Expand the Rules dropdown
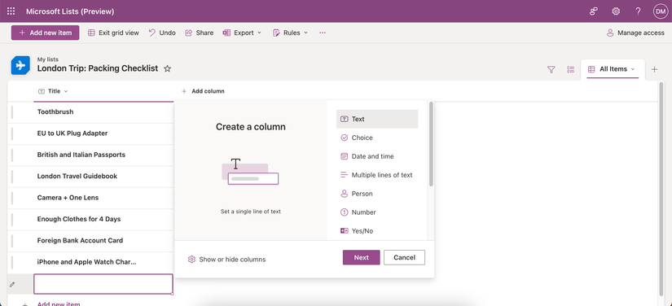672x306 pixels. [291, 33]
